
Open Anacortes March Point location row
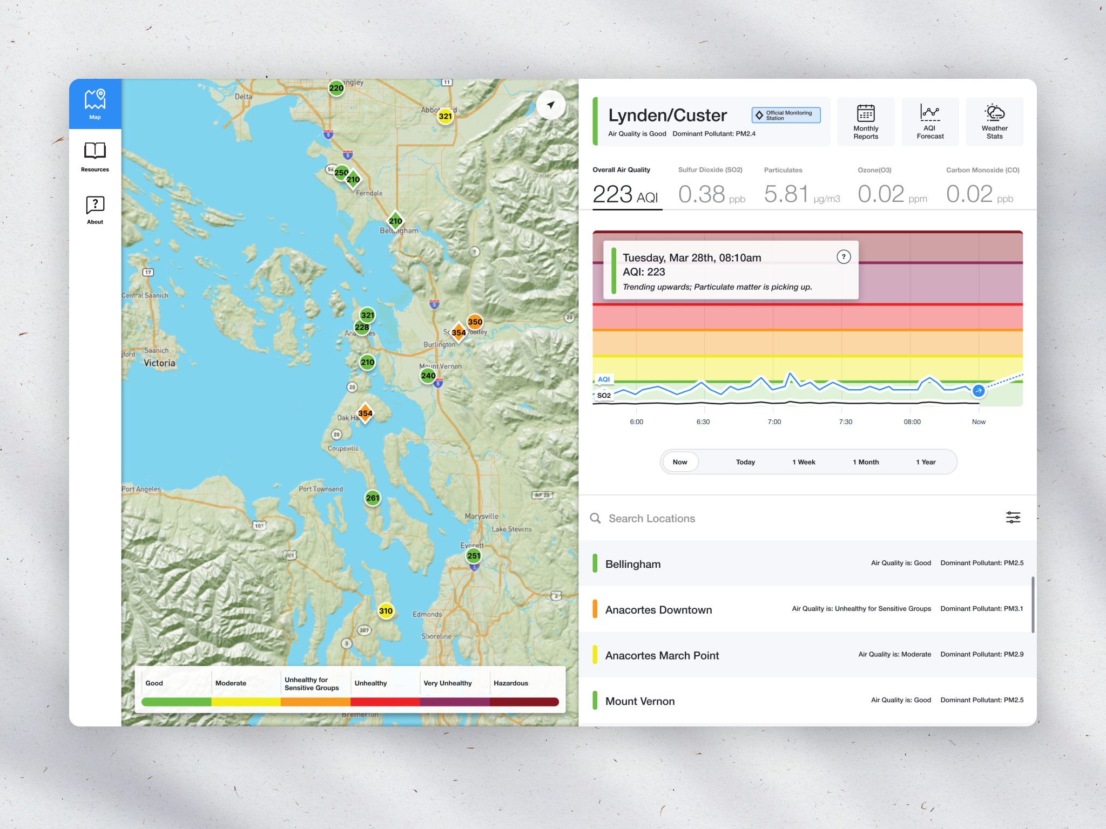807,655
